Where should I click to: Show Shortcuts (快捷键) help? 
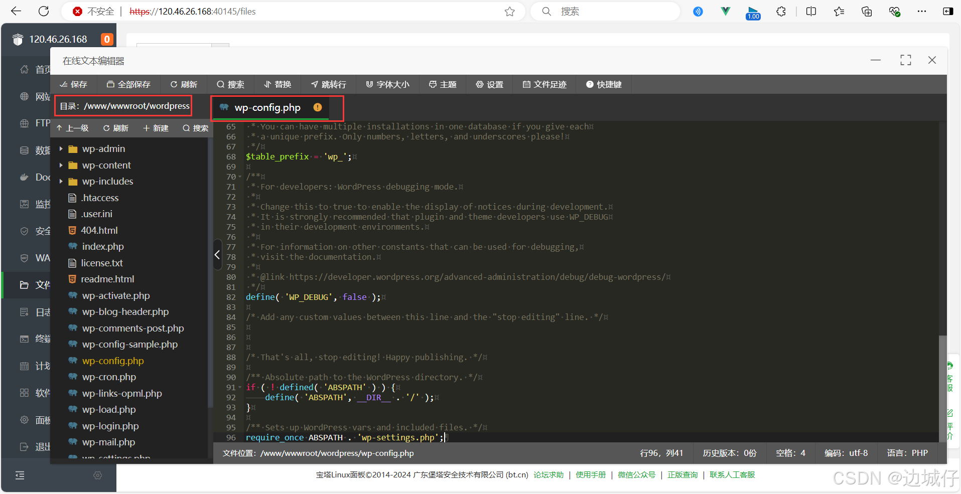604,84
